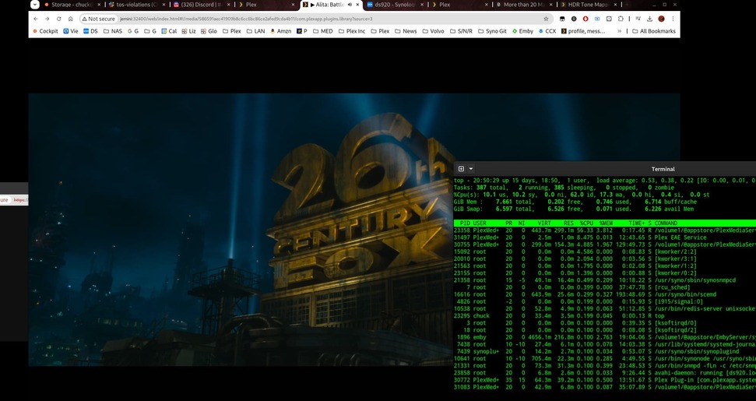Open the browser tab search dropdown

click(35, 5)
